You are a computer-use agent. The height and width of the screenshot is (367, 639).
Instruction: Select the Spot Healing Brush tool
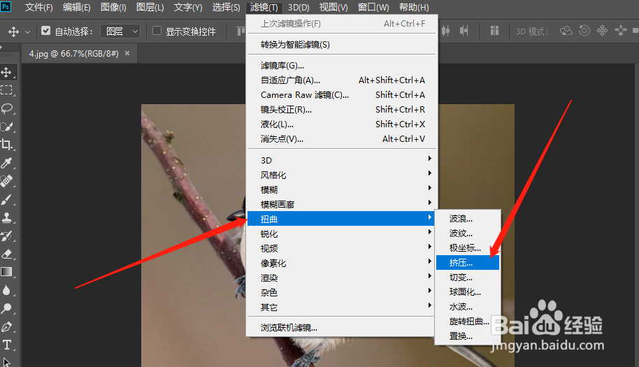click(x=6, y=181)
